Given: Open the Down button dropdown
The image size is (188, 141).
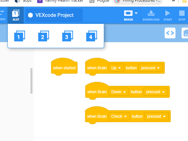Looking at the screenshot, I should (119, 92).
